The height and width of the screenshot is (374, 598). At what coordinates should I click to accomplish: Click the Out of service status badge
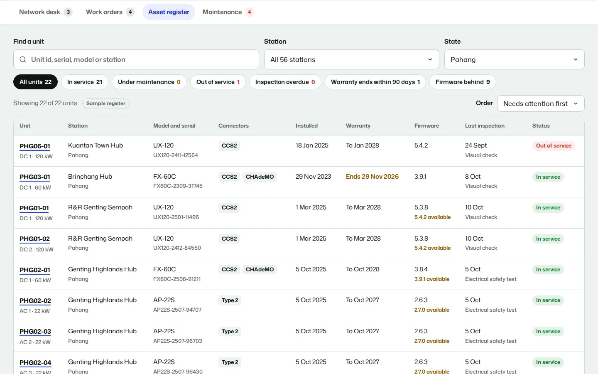tap(554, 146)
